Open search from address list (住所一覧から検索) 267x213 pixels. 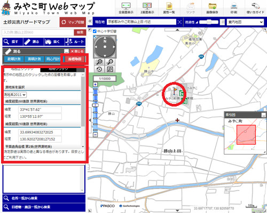pos(44,198)
